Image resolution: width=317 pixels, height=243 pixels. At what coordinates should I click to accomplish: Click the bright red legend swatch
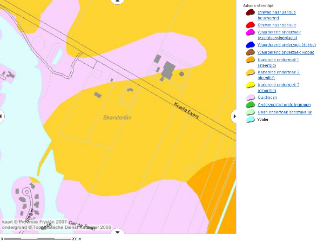tap(250, 25)
